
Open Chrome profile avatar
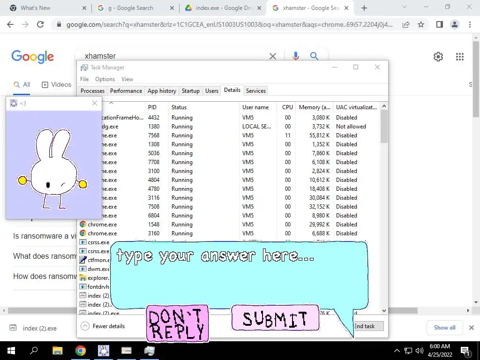[x=455, y=24]
